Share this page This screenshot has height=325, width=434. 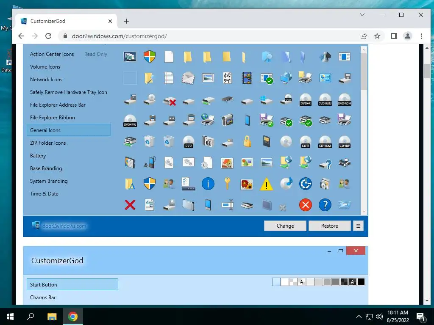(363, 36)
